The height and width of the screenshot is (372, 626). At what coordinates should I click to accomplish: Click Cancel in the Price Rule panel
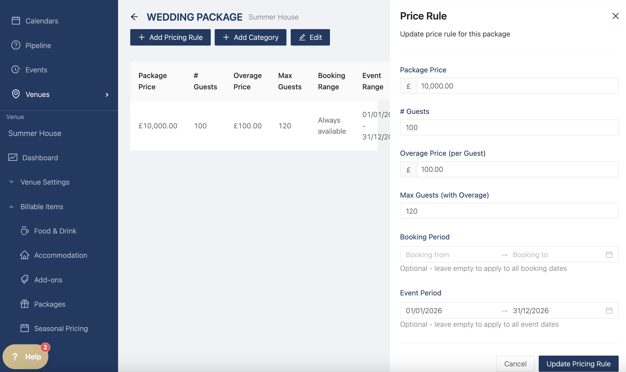coord(515,364)
